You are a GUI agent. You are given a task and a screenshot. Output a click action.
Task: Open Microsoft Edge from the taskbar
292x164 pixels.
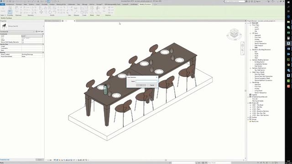288,16
